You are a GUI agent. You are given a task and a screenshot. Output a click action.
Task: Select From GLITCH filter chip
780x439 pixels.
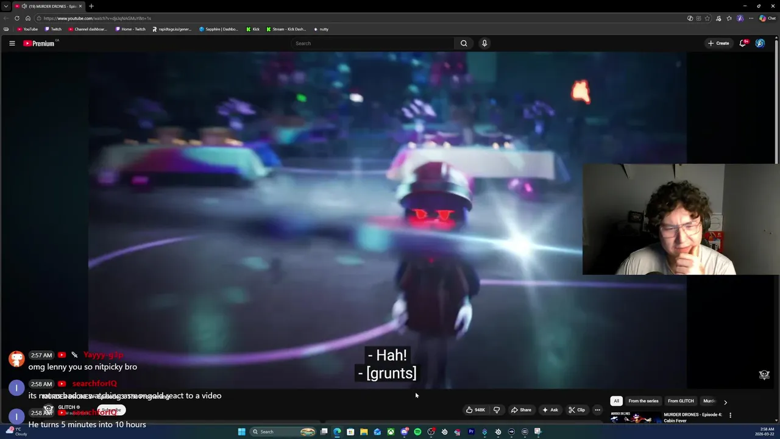681,401
